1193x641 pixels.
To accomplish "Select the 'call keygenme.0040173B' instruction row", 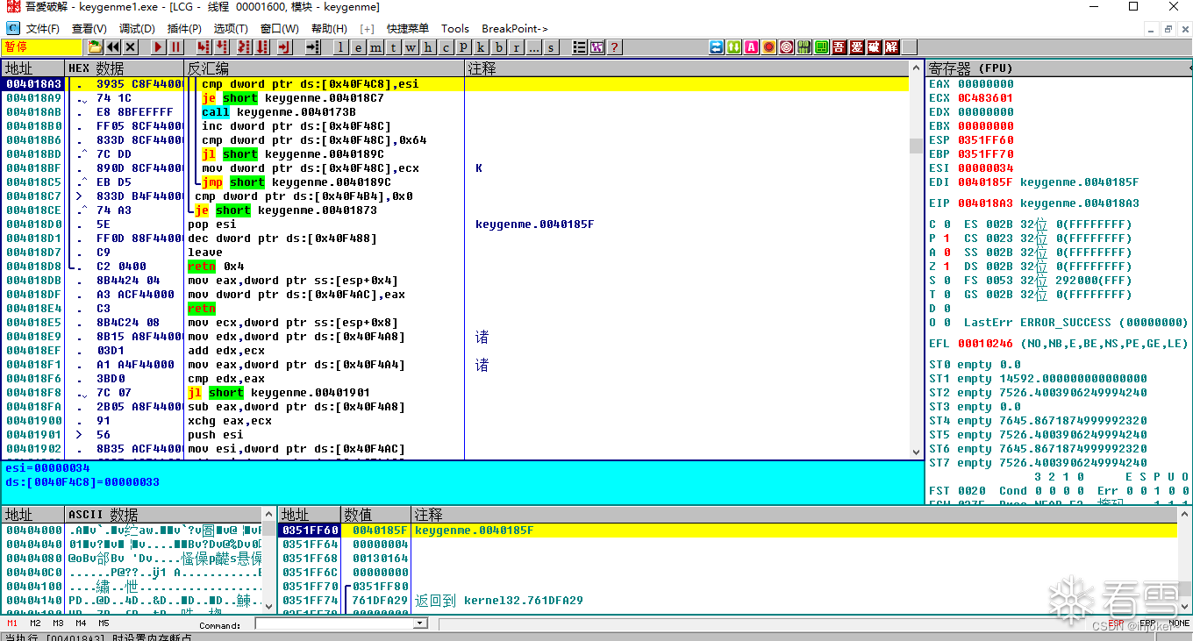I will coord(456,112).
